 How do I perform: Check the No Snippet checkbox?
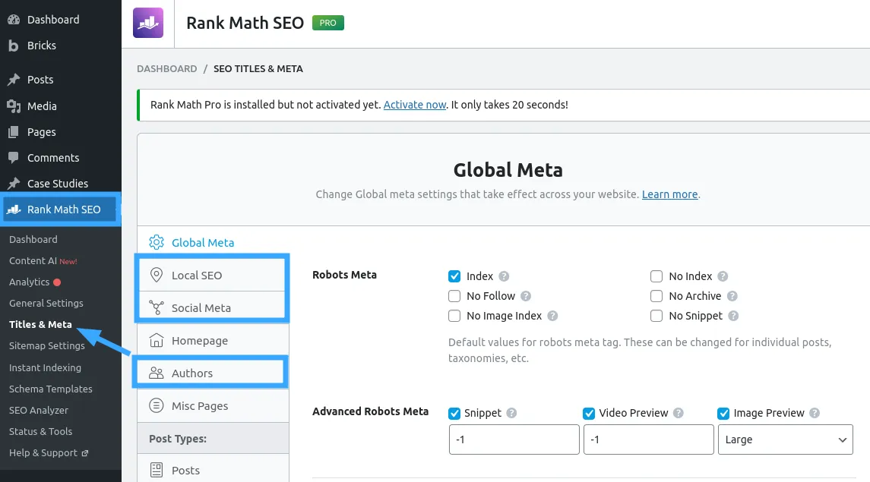pyautogui.click(x=656, y=316)
